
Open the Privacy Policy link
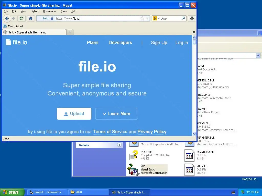(x=152, y=132)
